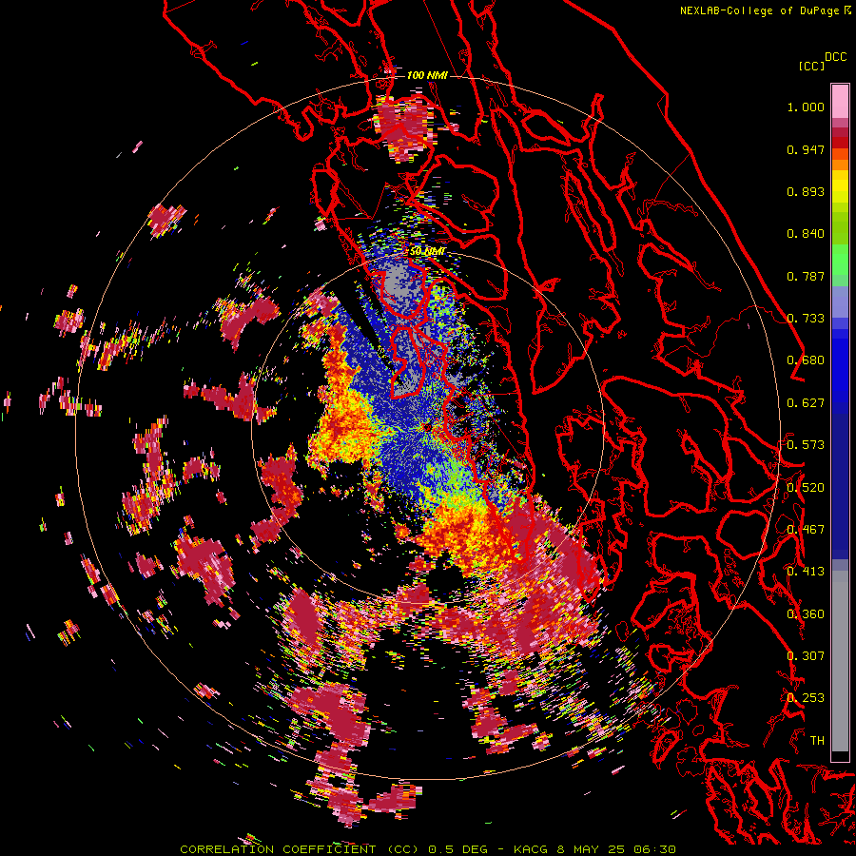This screenshot has width=856, height=856.
Task: Click the 0.253 scale value
Action: tap(806, 698)
